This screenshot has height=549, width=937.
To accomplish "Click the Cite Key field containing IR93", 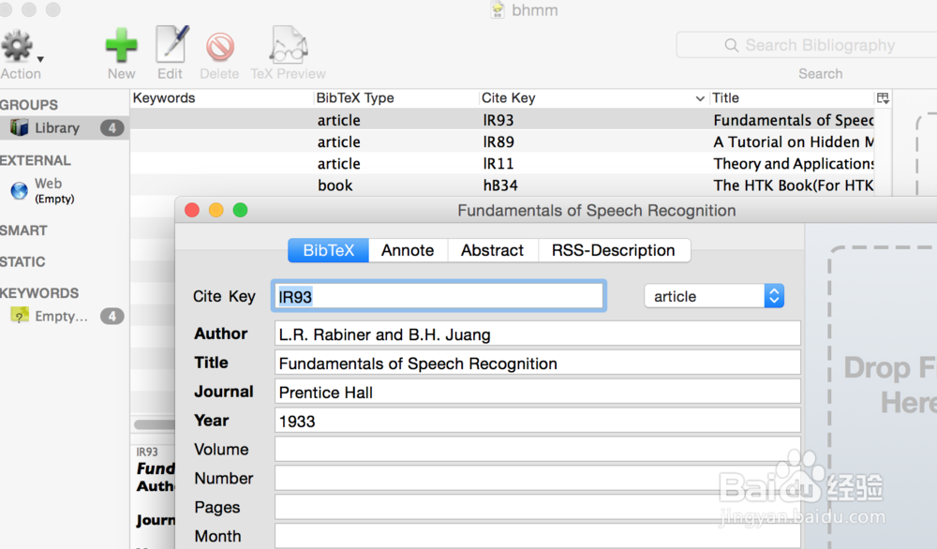I will click(x=439, y=296).
